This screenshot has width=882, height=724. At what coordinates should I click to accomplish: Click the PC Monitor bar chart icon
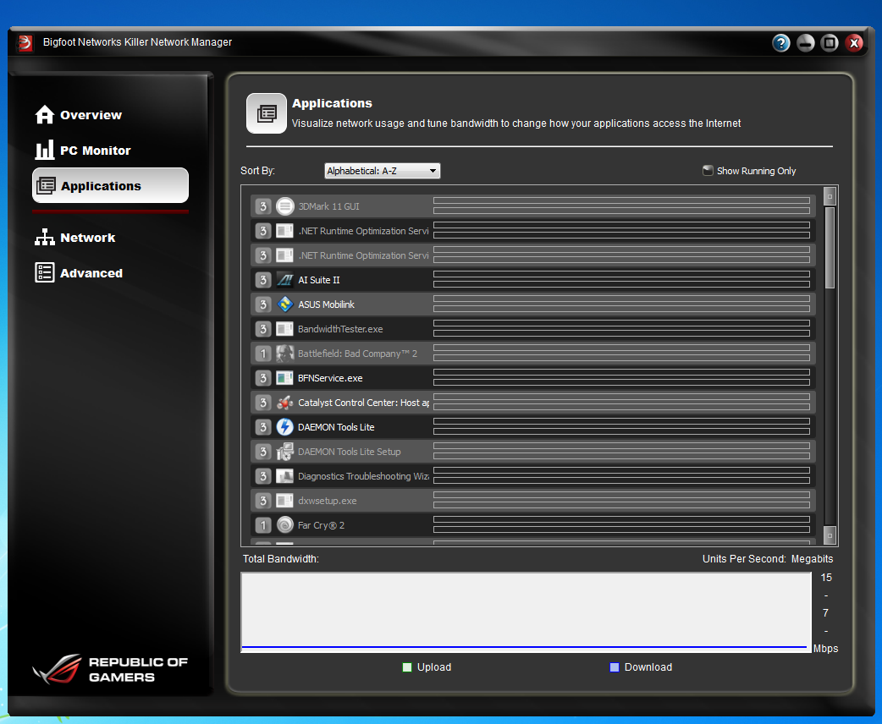pos(44,150)
